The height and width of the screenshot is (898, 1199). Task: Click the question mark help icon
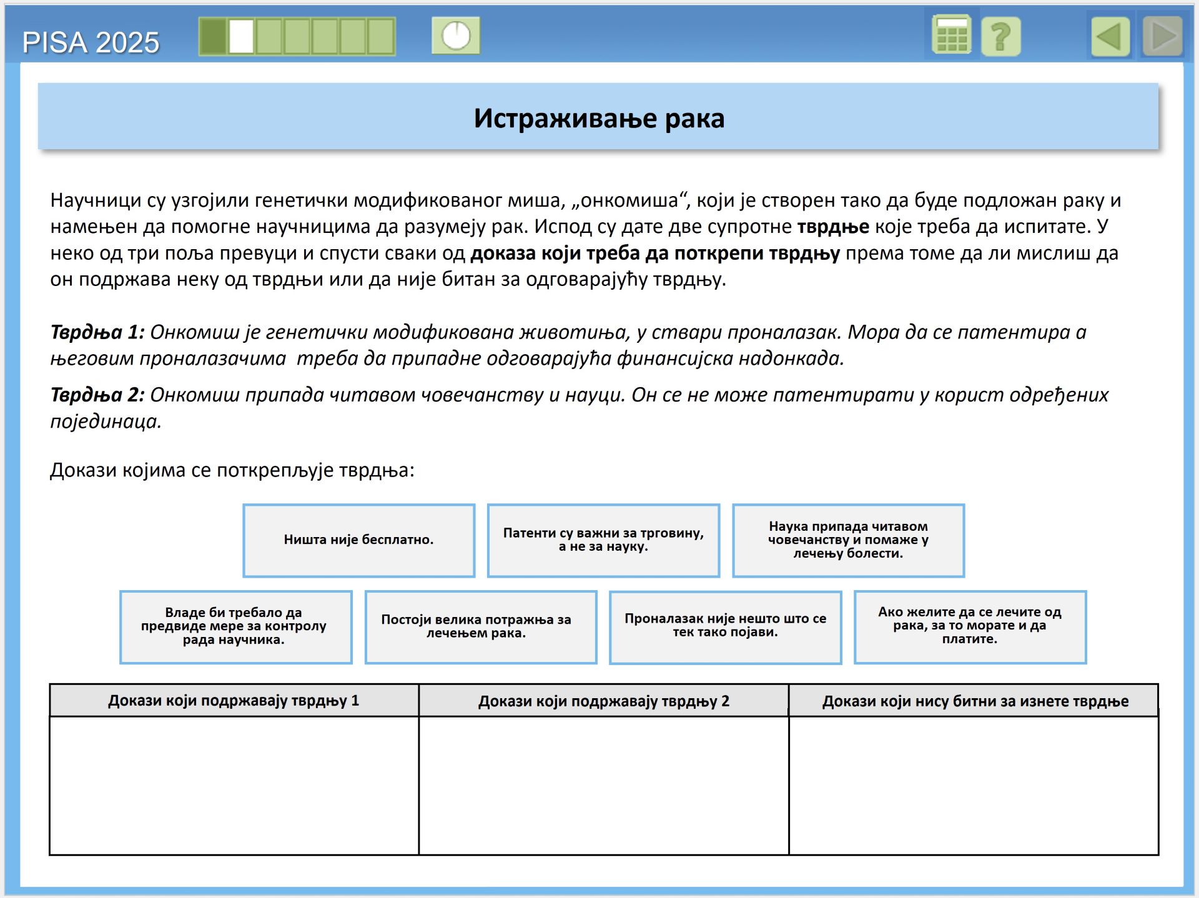coord(1000,37)
